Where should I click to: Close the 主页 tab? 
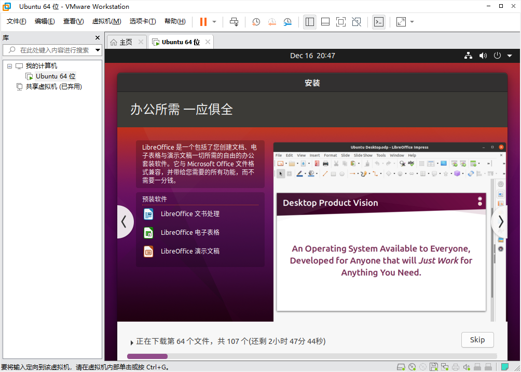tap(141, 42)
